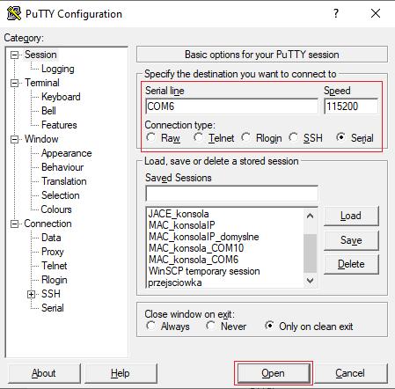Close the PuTTY Configuration window
The width and height of the screenshot is (395, 389).
pyautogui.click(x=376, y=13)
